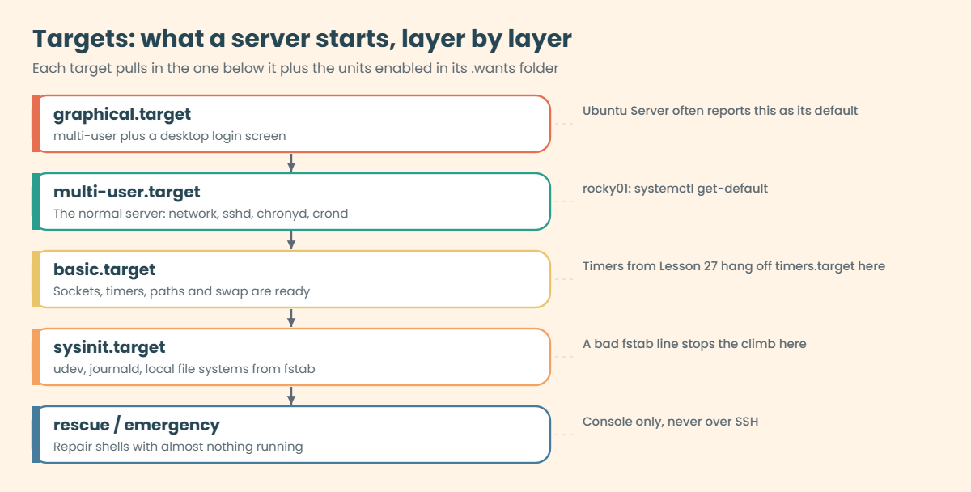The width and height of the screenshot is (971, 492).
Task: Click "Repair shells with almost nothing running"
Action: click(x=178, y=447)
